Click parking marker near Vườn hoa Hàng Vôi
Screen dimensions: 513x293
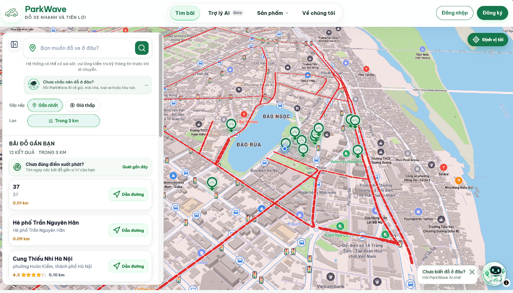[x=357, y=151]
